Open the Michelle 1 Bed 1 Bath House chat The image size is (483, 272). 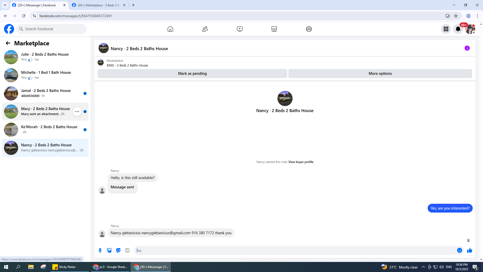[45, 75]
